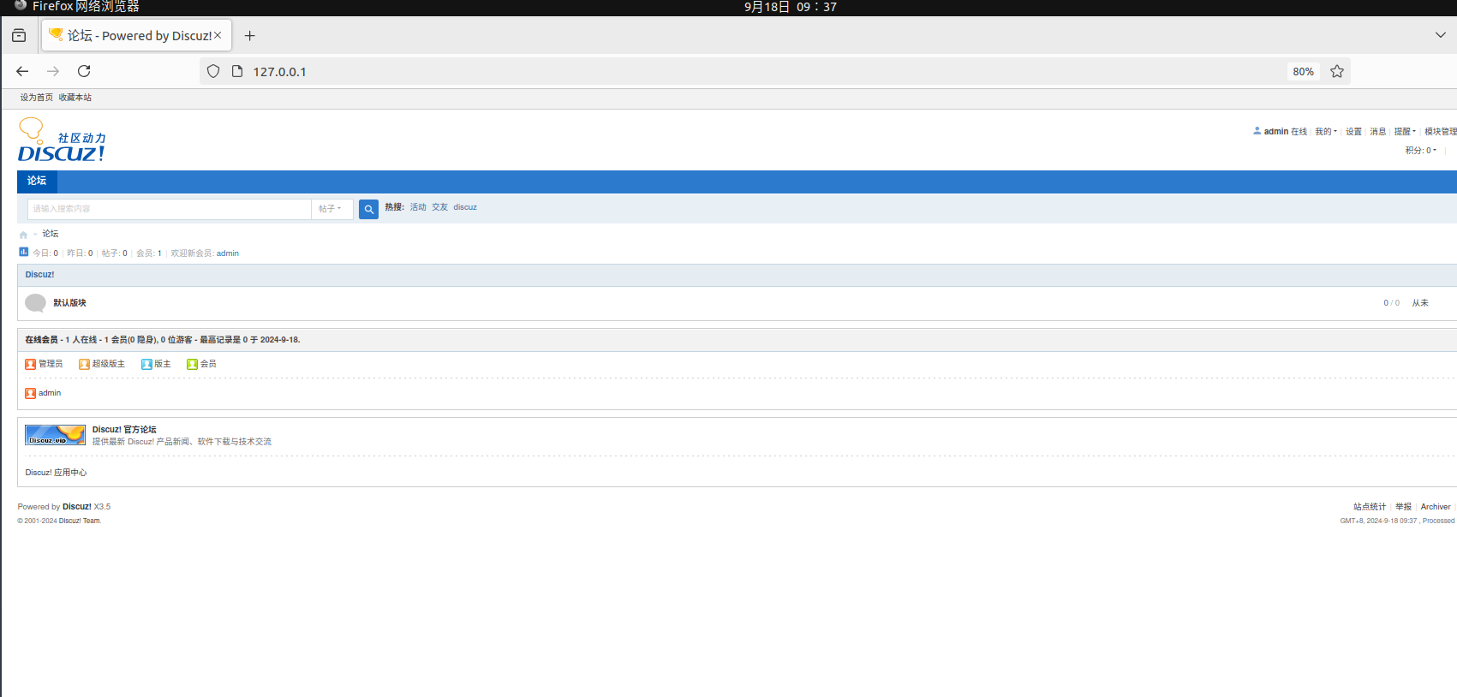Image resolution: width=1457 pixels, height=697 pixels.
Task: Click the 交友 hot search link
Action: pos(439,207)
